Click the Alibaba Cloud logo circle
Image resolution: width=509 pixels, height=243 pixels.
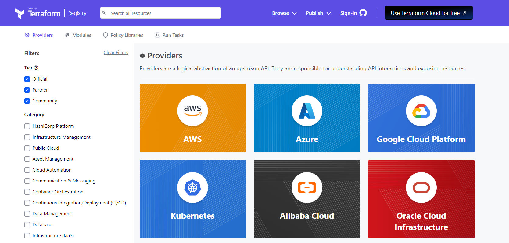[307, 188]
